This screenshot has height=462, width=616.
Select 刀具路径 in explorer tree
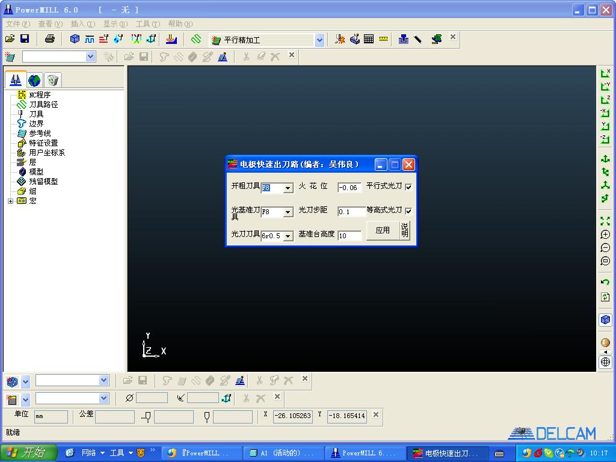pos(43,105)
